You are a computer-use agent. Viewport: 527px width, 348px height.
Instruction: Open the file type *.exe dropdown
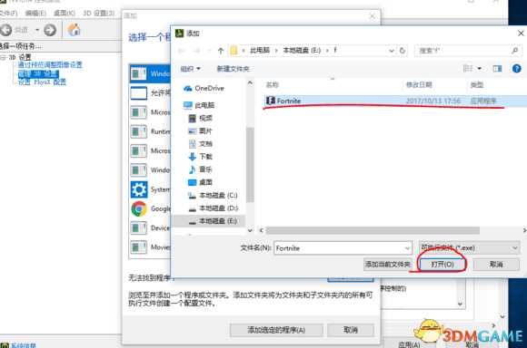[469, 248]
